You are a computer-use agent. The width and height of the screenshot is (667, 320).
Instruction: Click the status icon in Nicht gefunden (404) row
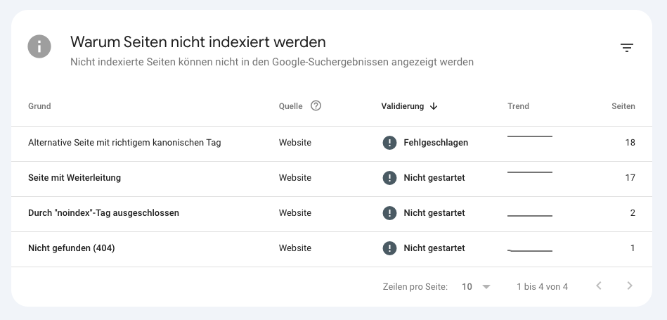[x=389, y=248]
